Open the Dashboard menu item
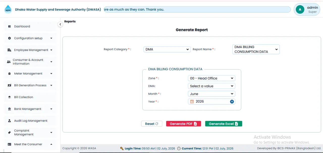The height and width of the screenshot is (153, 323). [30, 26]
